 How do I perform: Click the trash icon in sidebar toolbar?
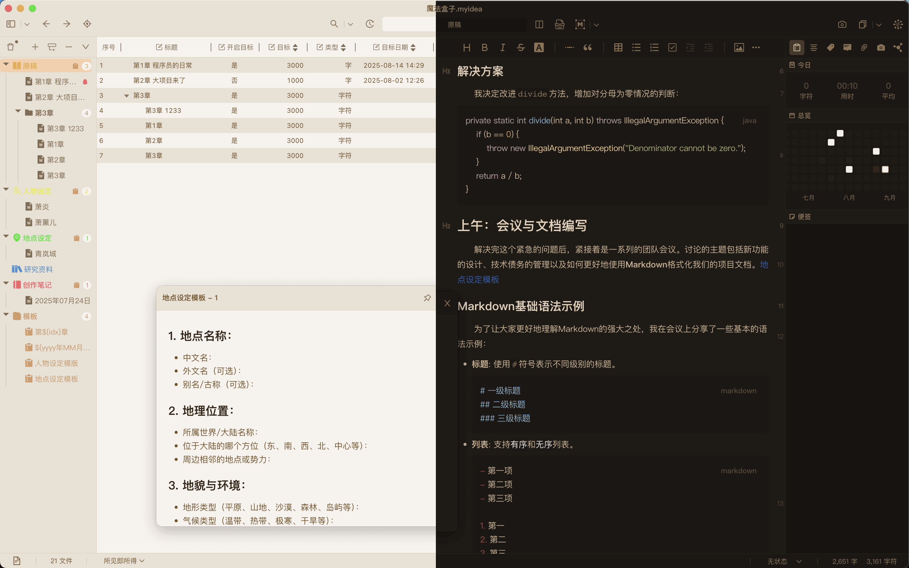[11, 47]
